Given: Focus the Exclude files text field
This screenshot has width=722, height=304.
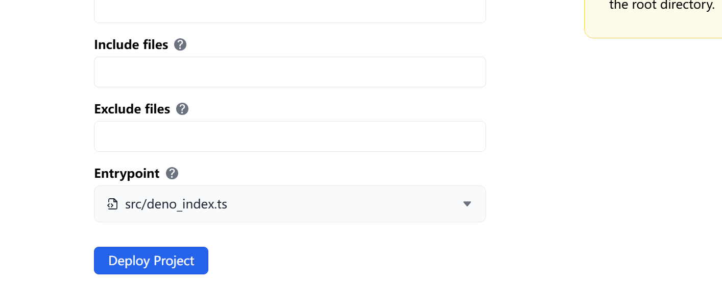Looking at the screenshot, I should 290,136.
